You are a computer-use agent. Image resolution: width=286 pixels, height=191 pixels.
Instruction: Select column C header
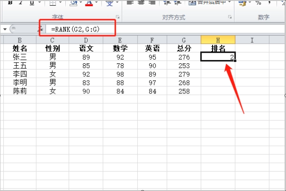click(x=52, y=40)
